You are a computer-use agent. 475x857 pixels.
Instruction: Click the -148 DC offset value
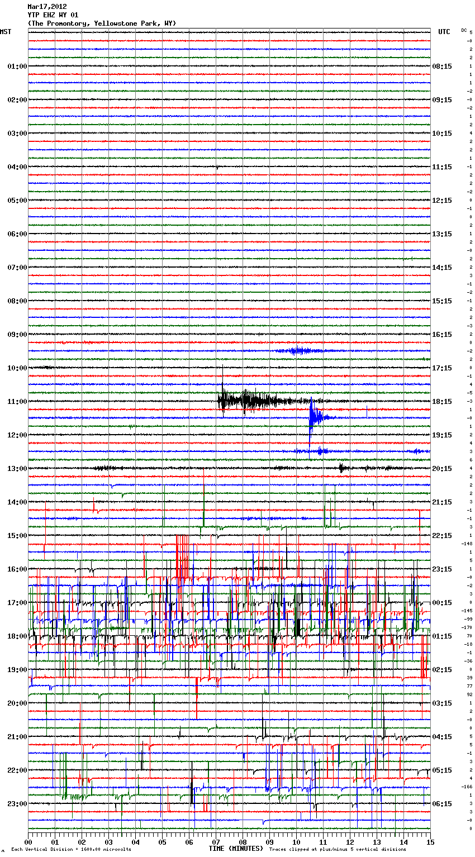[467, 544]
